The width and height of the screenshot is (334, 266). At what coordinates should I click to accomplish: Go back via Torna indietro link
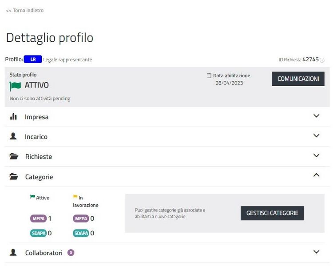tap(25, 10)
